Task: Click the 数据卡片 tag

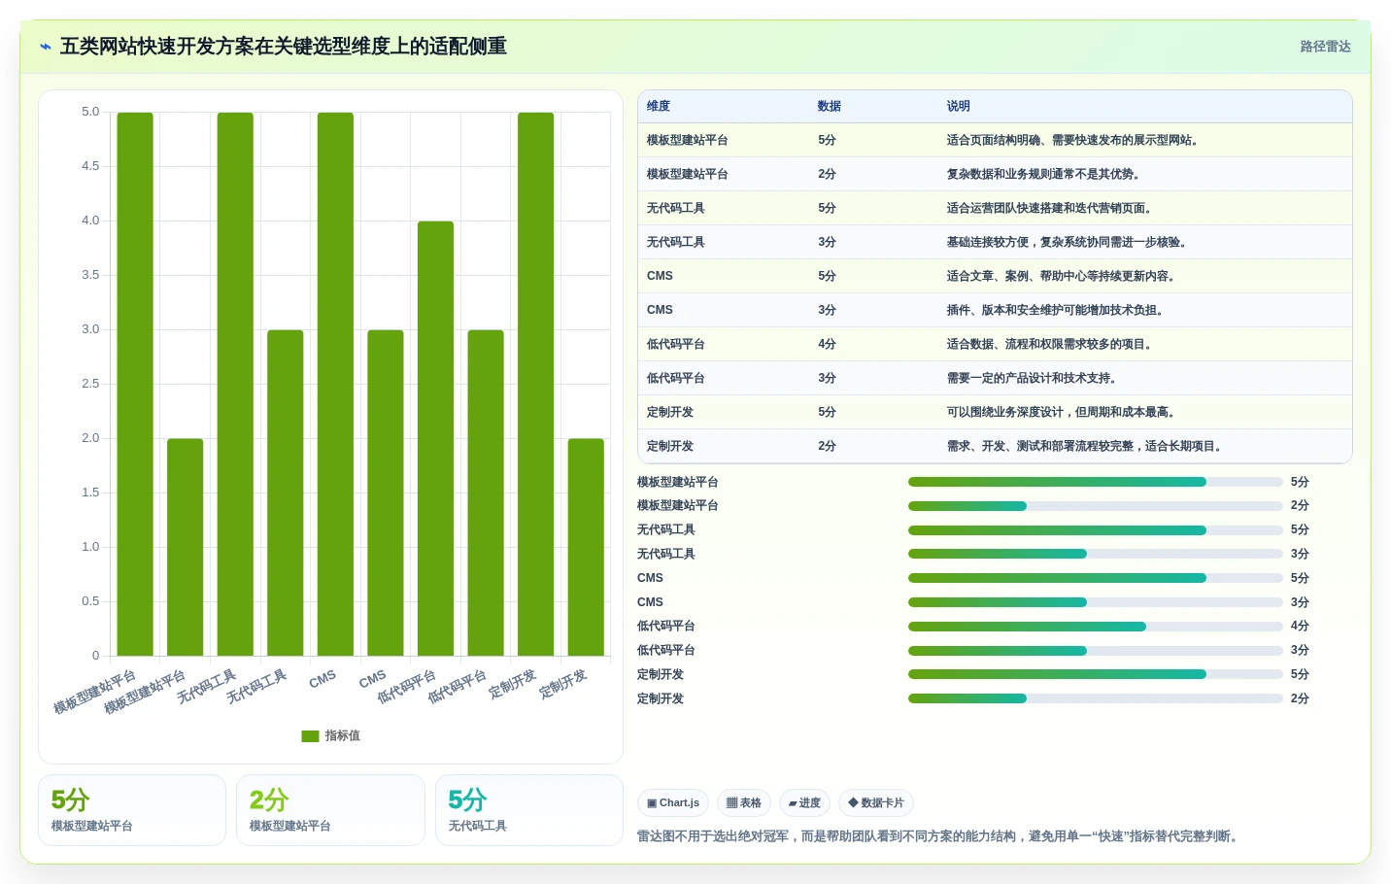Action: [x=876, y=803]
